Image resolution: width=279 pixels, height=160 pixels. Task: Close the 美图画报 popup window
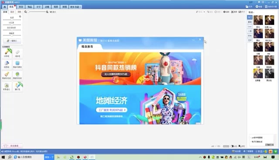pyautogui.click(x=200, y=40)
